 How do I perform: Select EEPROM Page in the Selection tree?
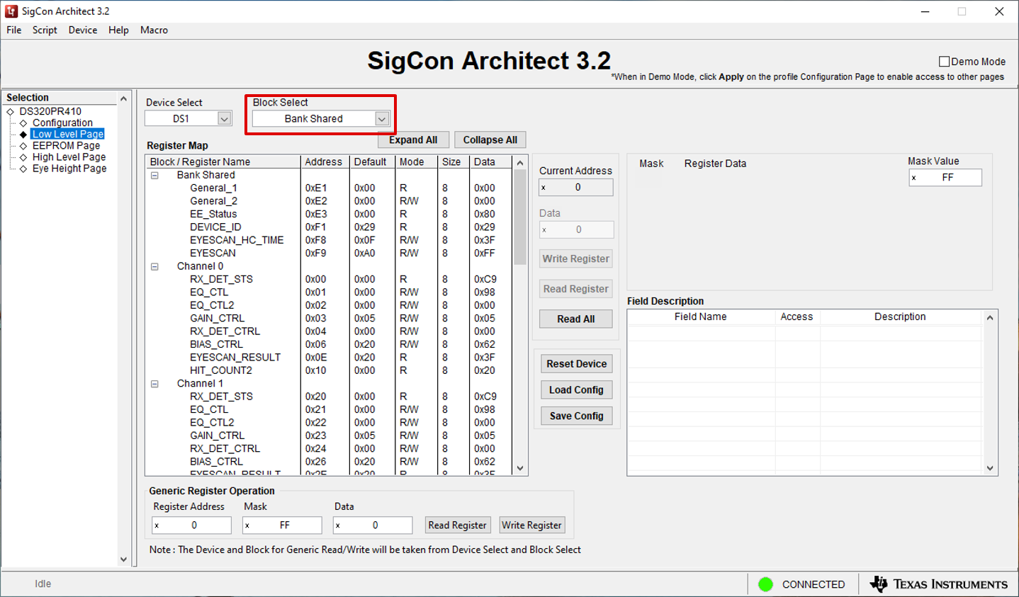pos(66,145)
